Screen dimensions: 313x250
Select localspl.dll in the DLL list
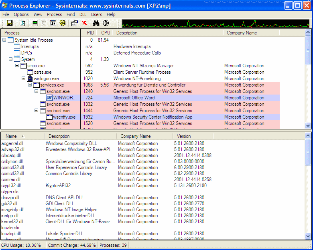click(x=11, y=234)
